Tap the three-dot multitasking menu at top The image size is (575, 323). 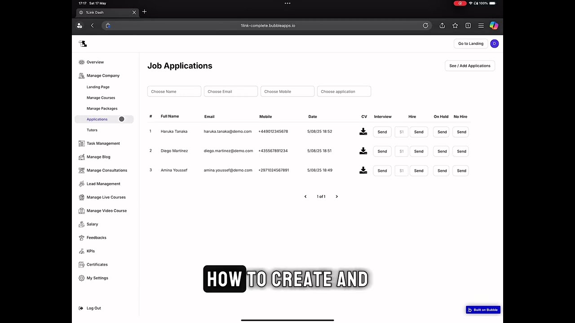click(287, 3)
